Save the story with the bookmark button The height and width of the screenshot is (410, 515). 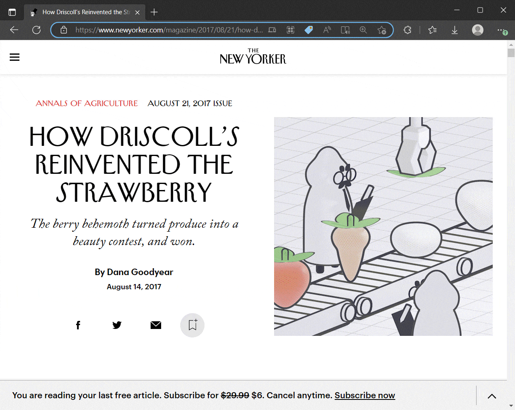(x=192, y=325)
